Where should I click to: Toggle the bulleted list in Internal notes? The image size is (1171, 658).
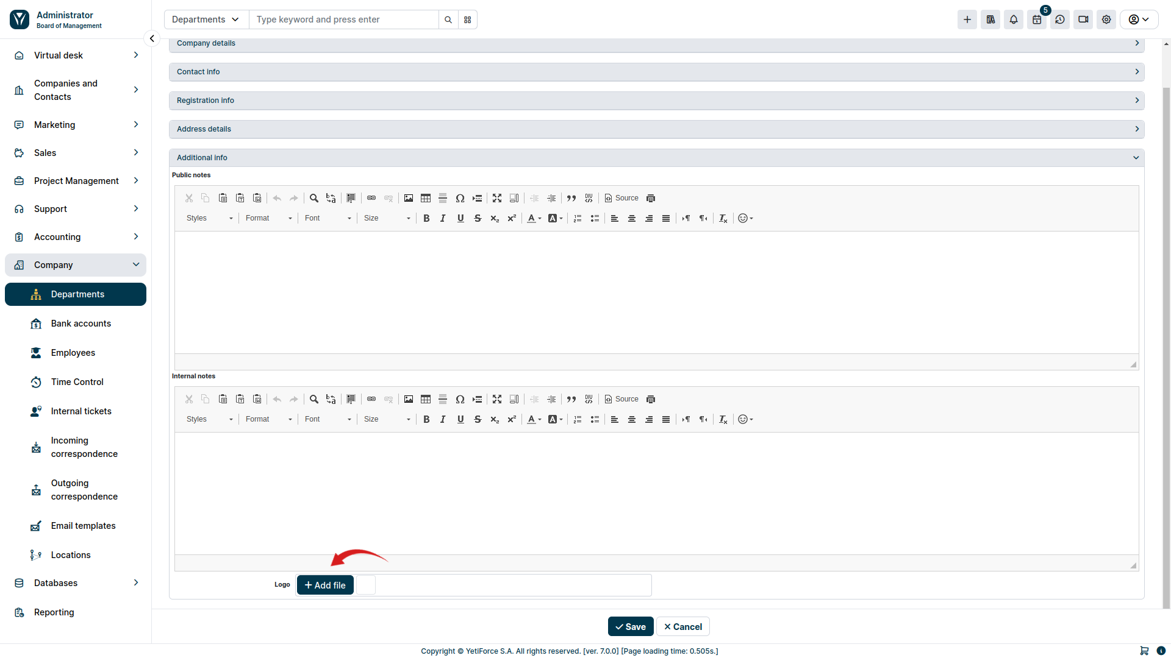[x=595, y=419]
